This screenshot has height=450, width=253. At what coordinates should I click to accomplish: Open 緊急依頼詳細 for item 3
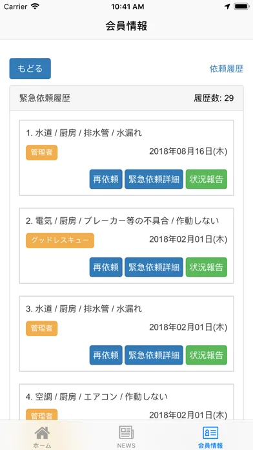pyautogui.click(x=154, y=355)
